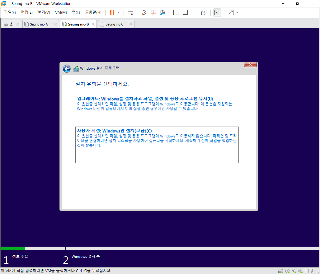Open the 보기(V) menu

pos(44,12)
